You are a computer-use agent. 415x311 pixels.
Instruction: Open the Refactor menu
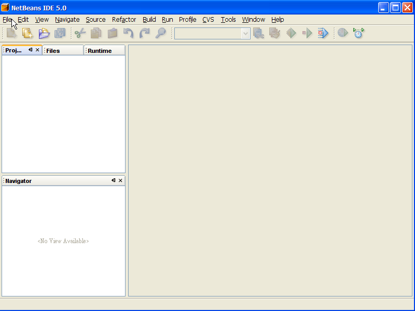(124, 20)
